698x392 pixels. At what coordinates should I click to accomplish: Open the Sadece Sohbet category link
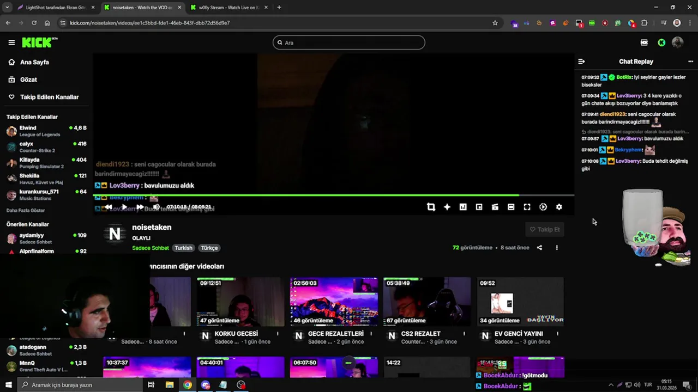click(x=151, y=248)
